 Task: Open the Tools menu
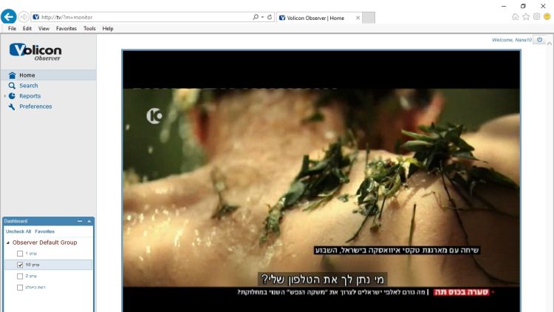(x=89, y=28)
